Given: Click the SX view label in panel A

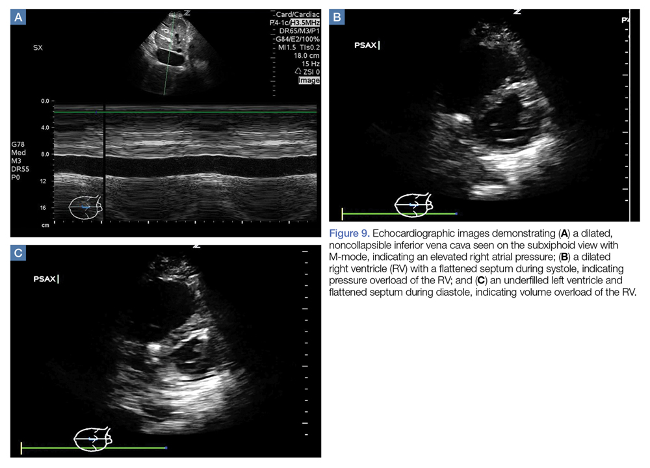Looking at the screenshot, I should coord(38,47).
